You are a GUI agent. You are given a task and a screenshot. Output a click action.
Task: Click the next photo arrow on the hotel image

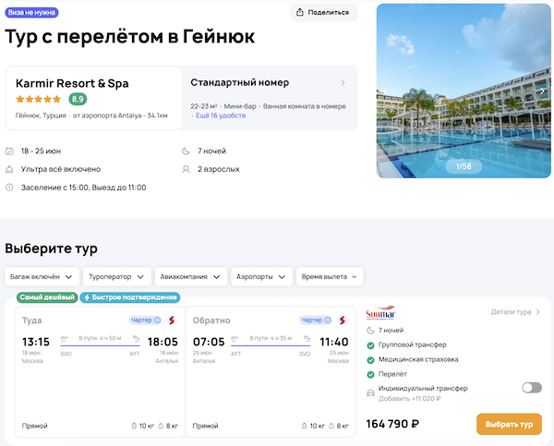point(543,90)
